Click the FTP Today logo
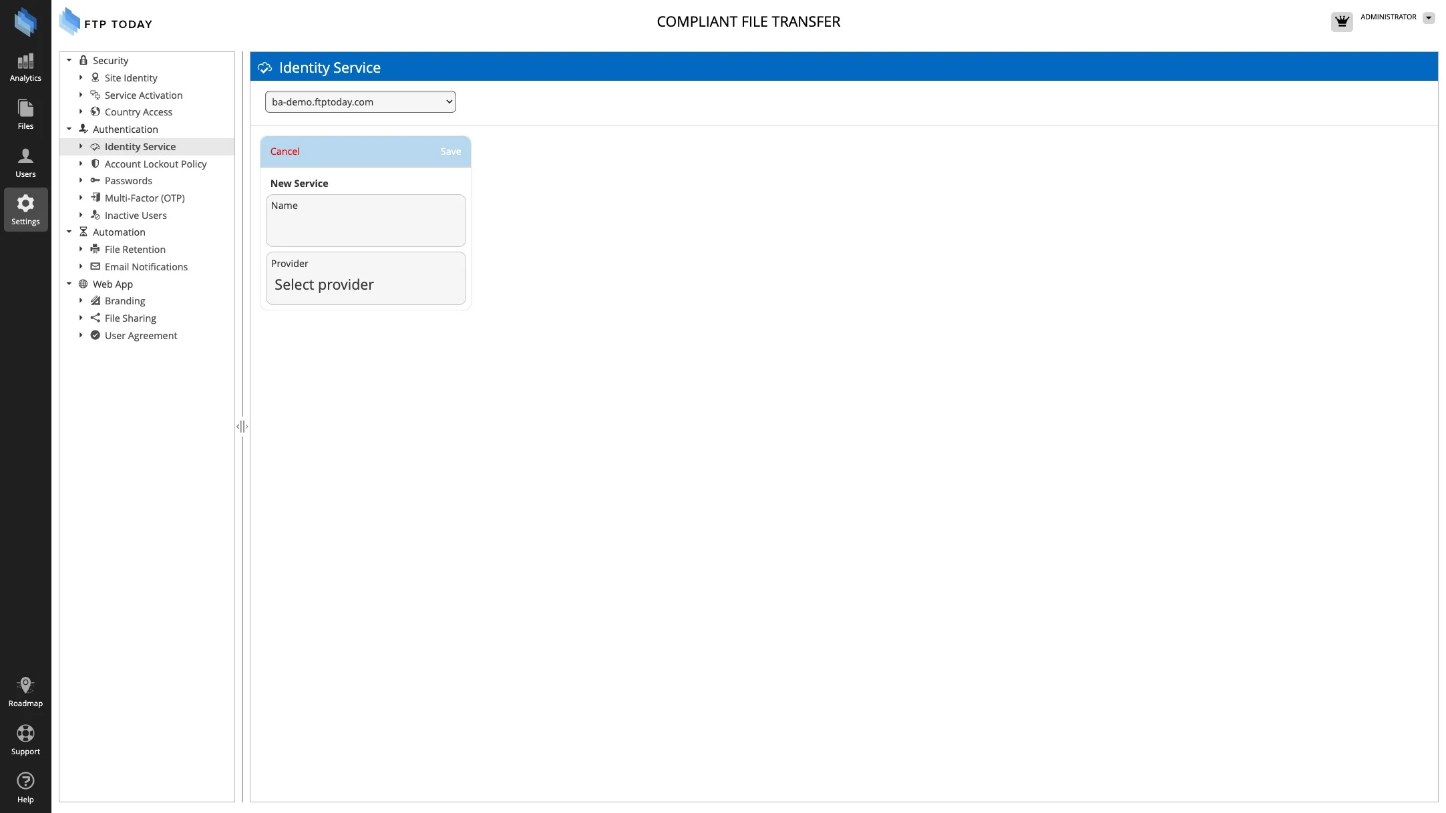The width and height of the screenshot is (1446, 813). pyautogui.click(x=107, y=23)
